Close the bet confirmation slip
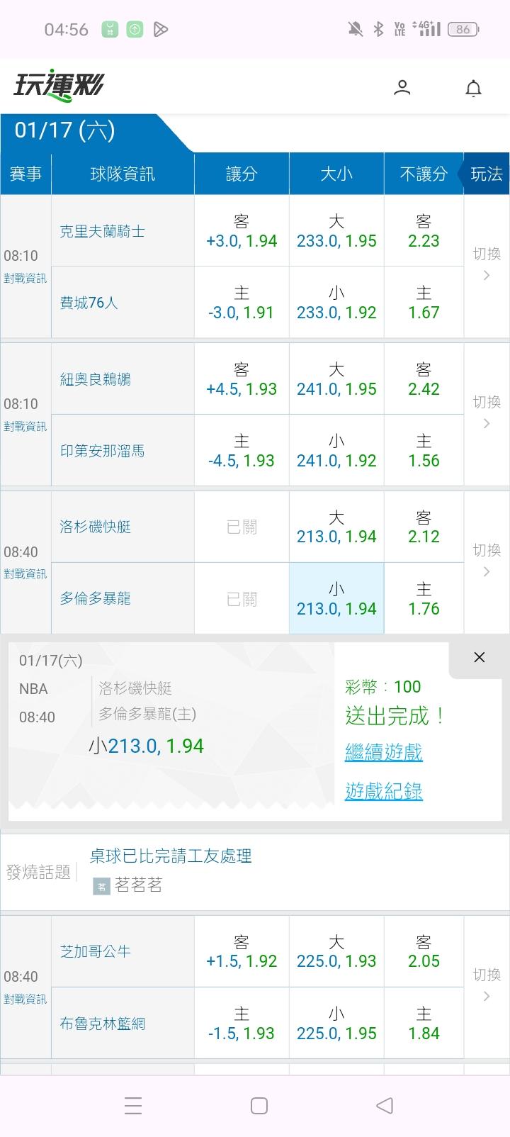The height and width of the screenshot is (1137, 510). (479, 657)
